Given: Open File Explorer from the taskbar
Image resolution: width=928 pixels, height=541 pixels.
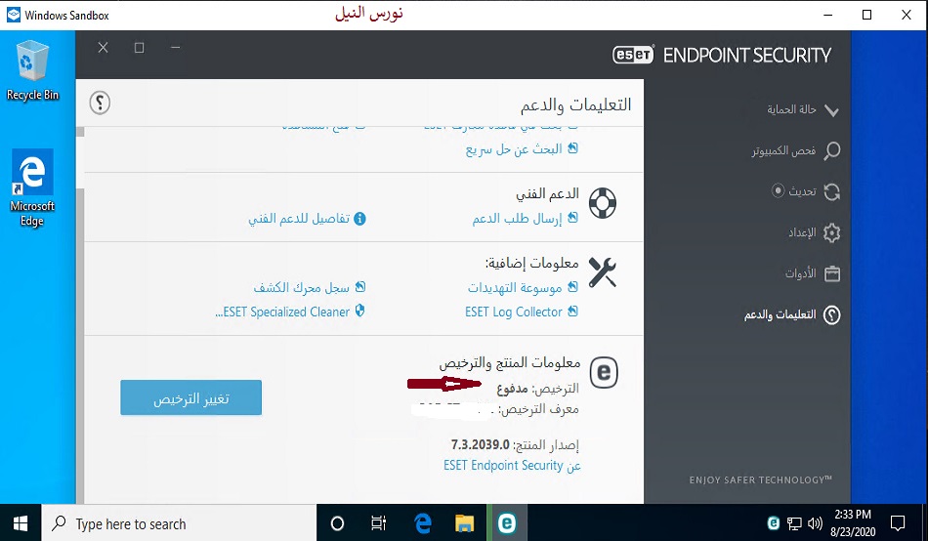Looking at the screenshot, I should [x=465, y=523].
